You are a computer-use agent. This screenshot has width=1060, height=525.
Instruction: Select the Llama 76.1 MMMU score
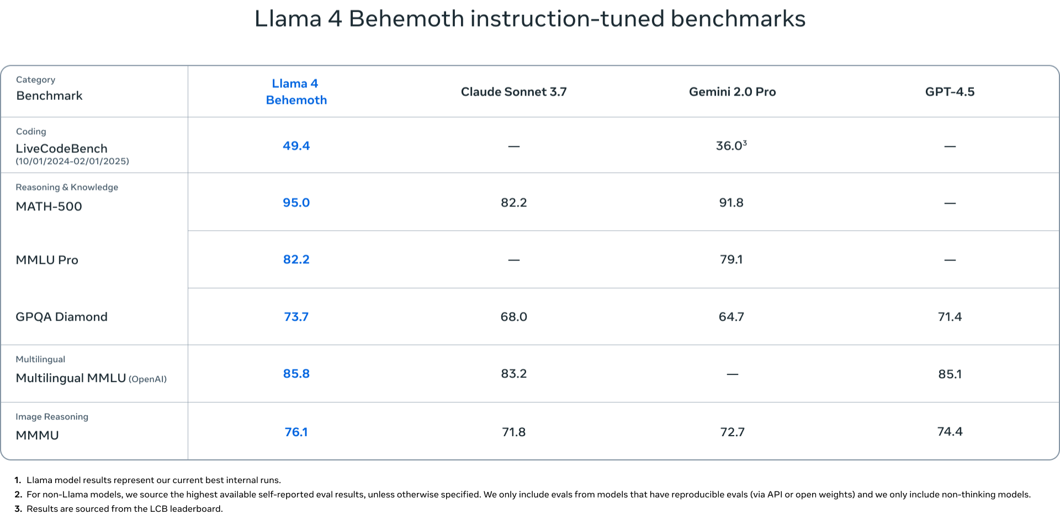(x=296, y=432)
